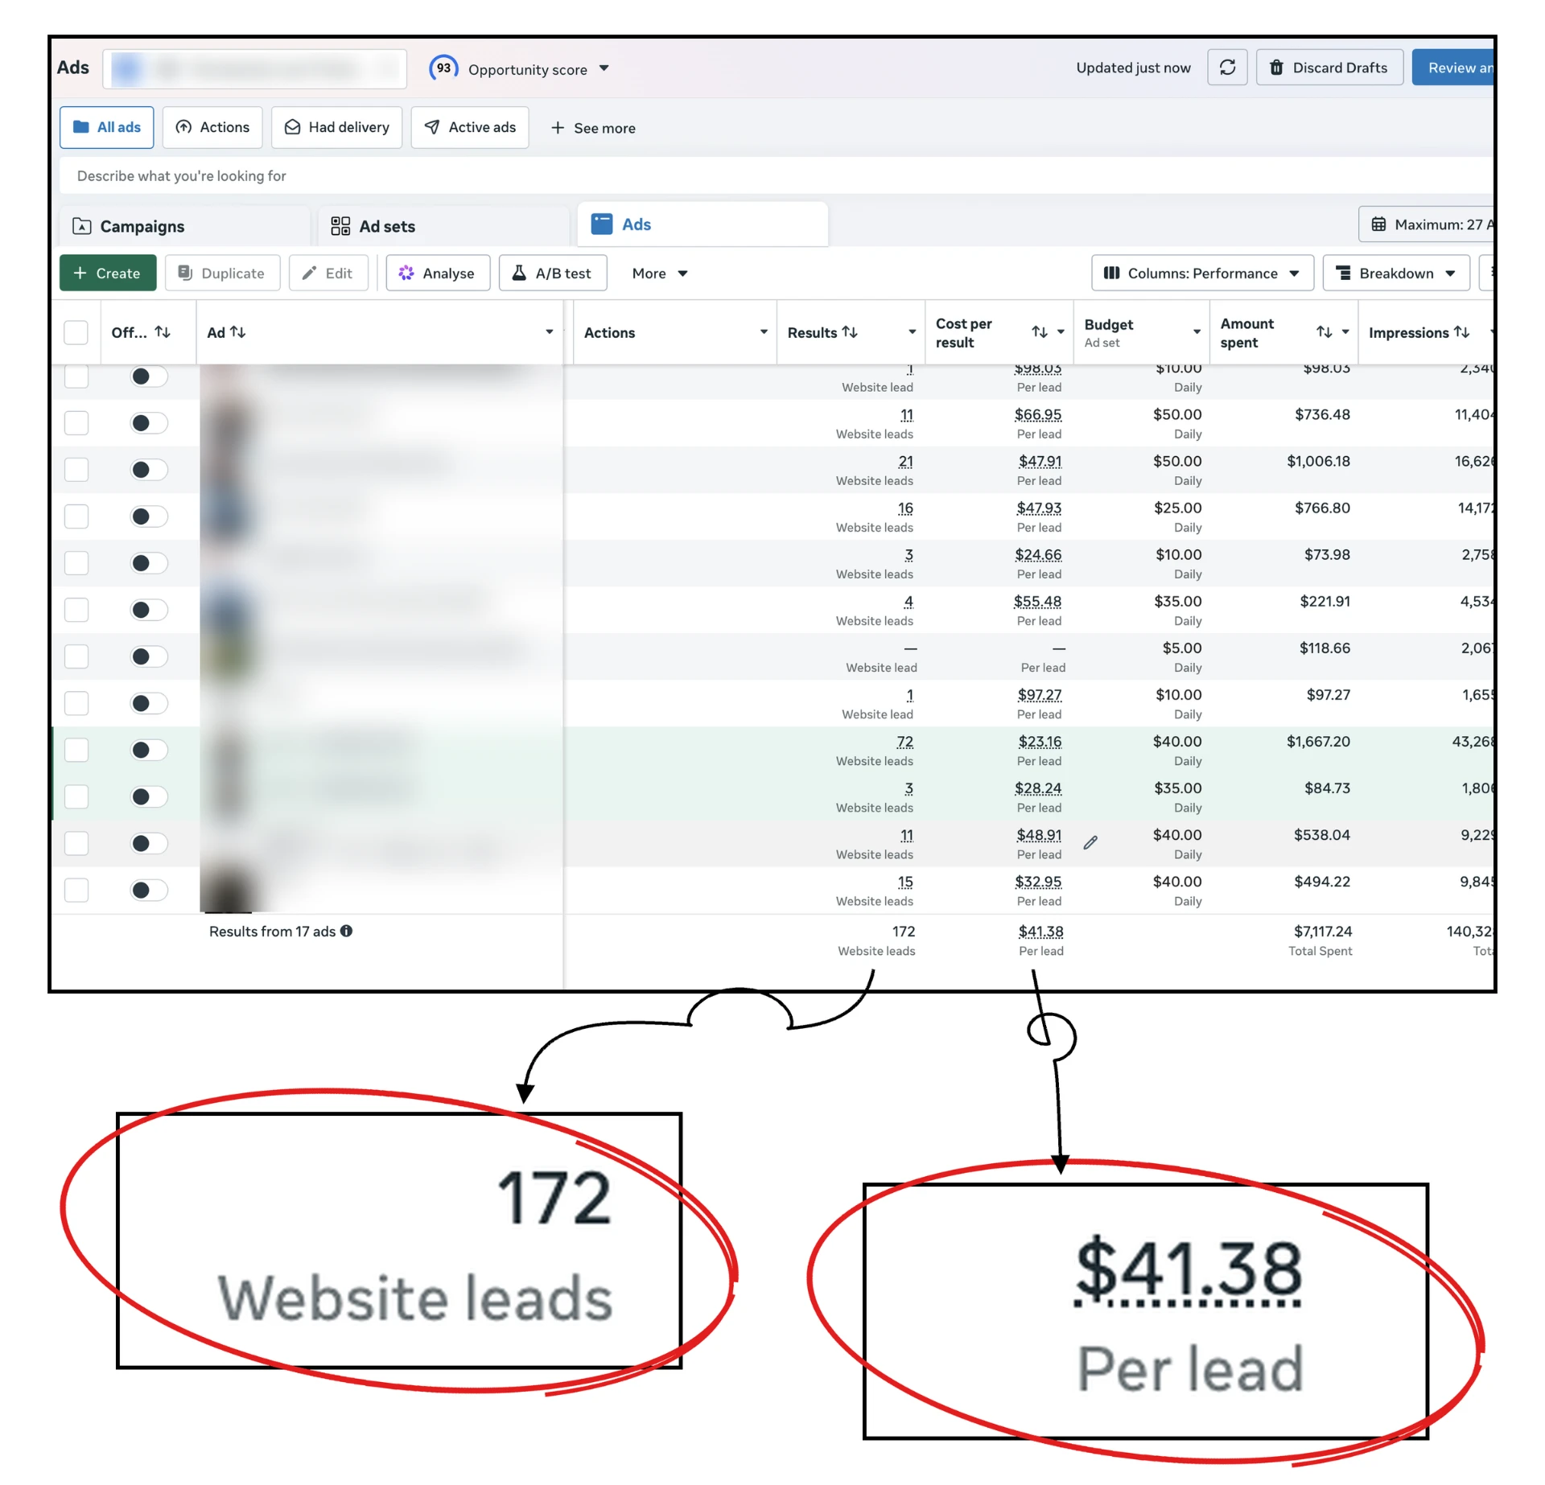Screen dimensions: 1545x1485
Task: Click the Results column sort arrows
Action: 850,332
